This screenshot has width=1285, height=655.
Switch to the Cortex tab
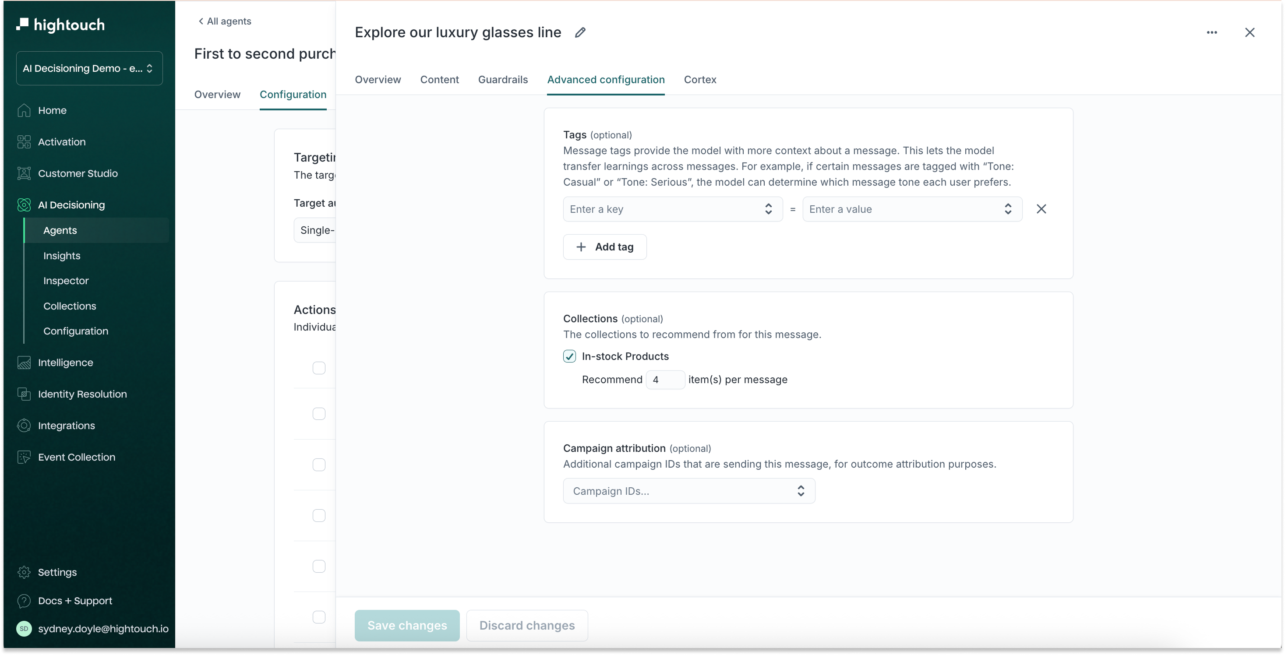[x=699, y=80]
